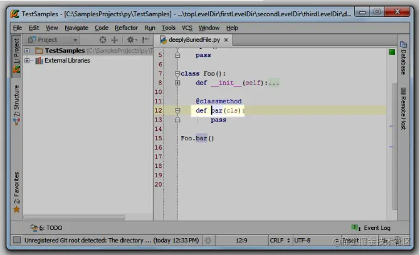Toggle the 2: Structure tool window
Screen dimensions: 420x255
pos(16,105)
